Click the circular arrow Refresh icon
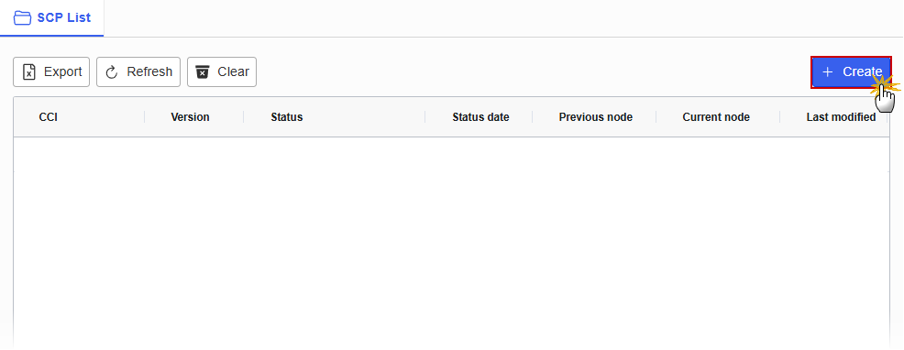Viewport: 904px width, 350px height. click(112, 72)
